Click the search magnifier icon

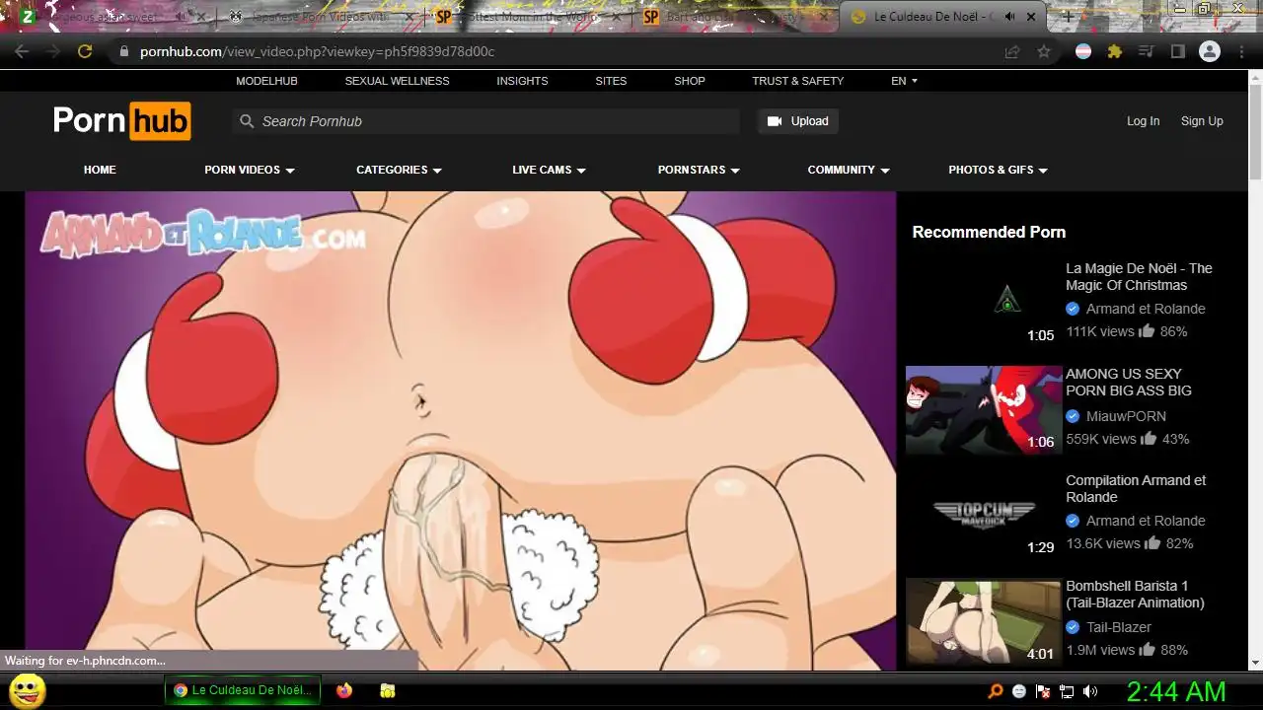click(x=247, y=121)
